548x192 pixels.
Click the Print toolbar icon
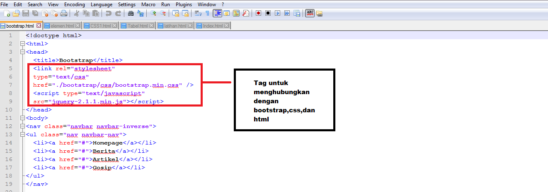(64, 13)
